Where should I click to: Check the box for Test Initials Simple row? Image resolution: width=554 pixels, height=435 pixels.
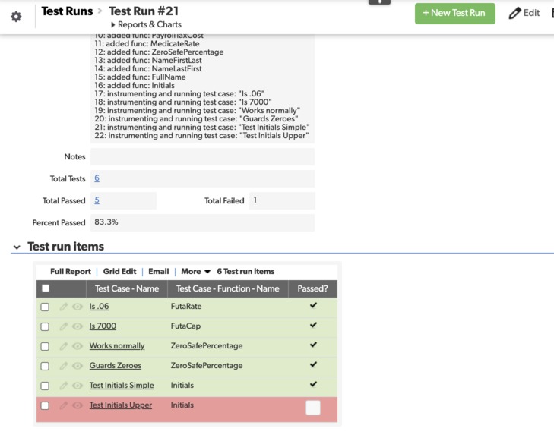[45, 386]
